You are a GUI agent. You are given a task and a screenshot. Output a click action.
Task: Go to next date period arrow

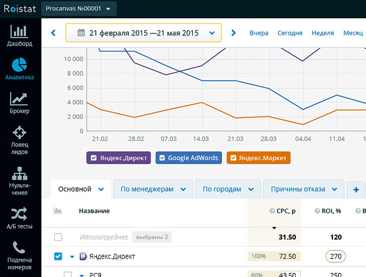(233, 33)
